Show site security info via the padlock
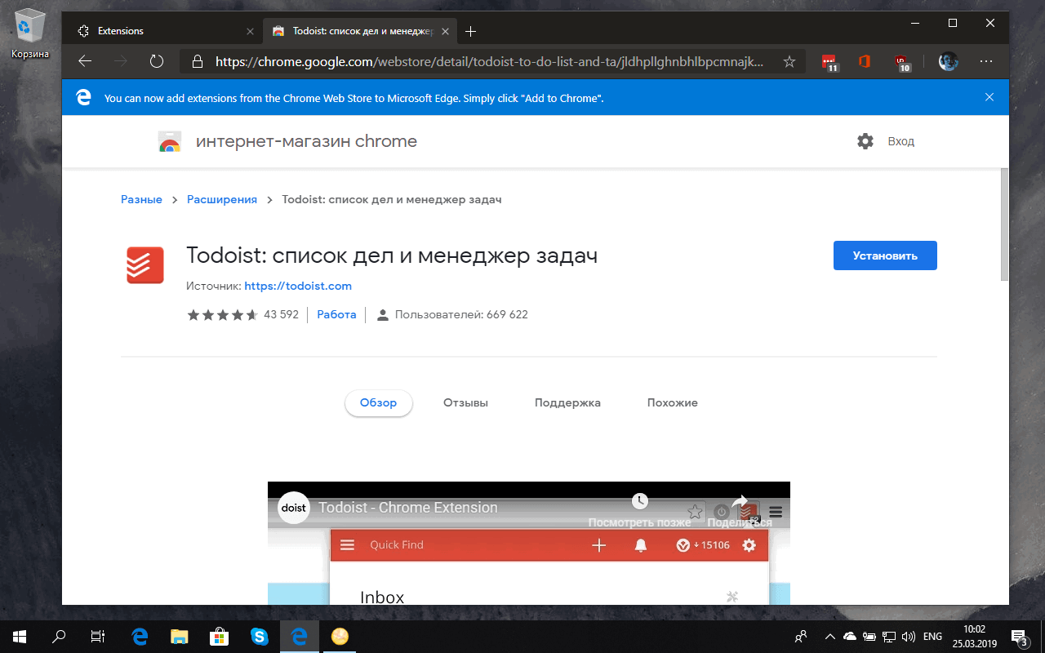1045x653 pixels. pyautogui.click(x=197, y=61)
